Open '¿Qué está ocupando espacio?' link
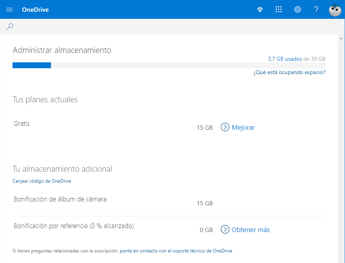345x263 pixels. (289, 73)
